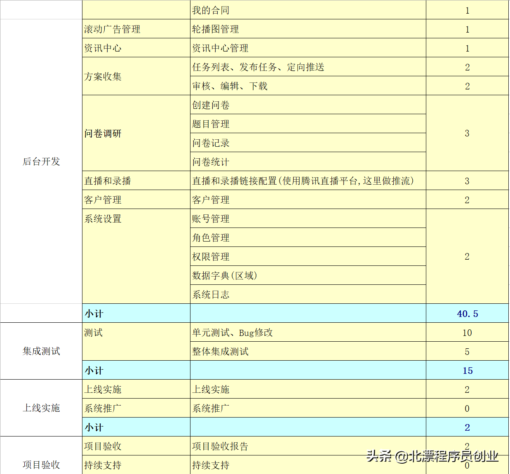Image resolution: width=510 pixels, height=474 pixels.
Task: Click the '资讯中心' module cell
Action: [x=136, y=48]
